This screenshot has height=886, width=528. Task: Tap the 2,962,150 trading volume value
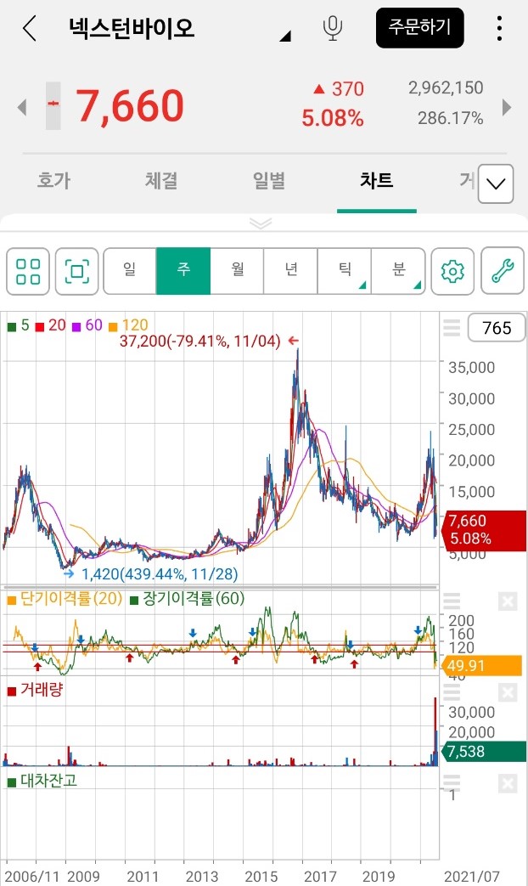pos(446,87)
